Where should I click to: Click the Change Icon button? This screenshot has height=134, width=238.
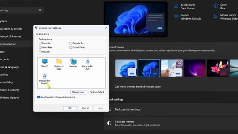coord(78,92)
